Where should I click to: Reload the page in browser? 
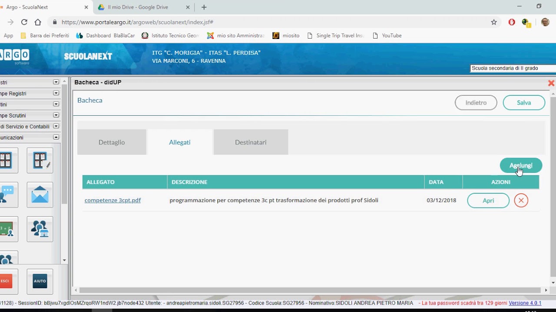pyautogui.click(x=24, y=22)
